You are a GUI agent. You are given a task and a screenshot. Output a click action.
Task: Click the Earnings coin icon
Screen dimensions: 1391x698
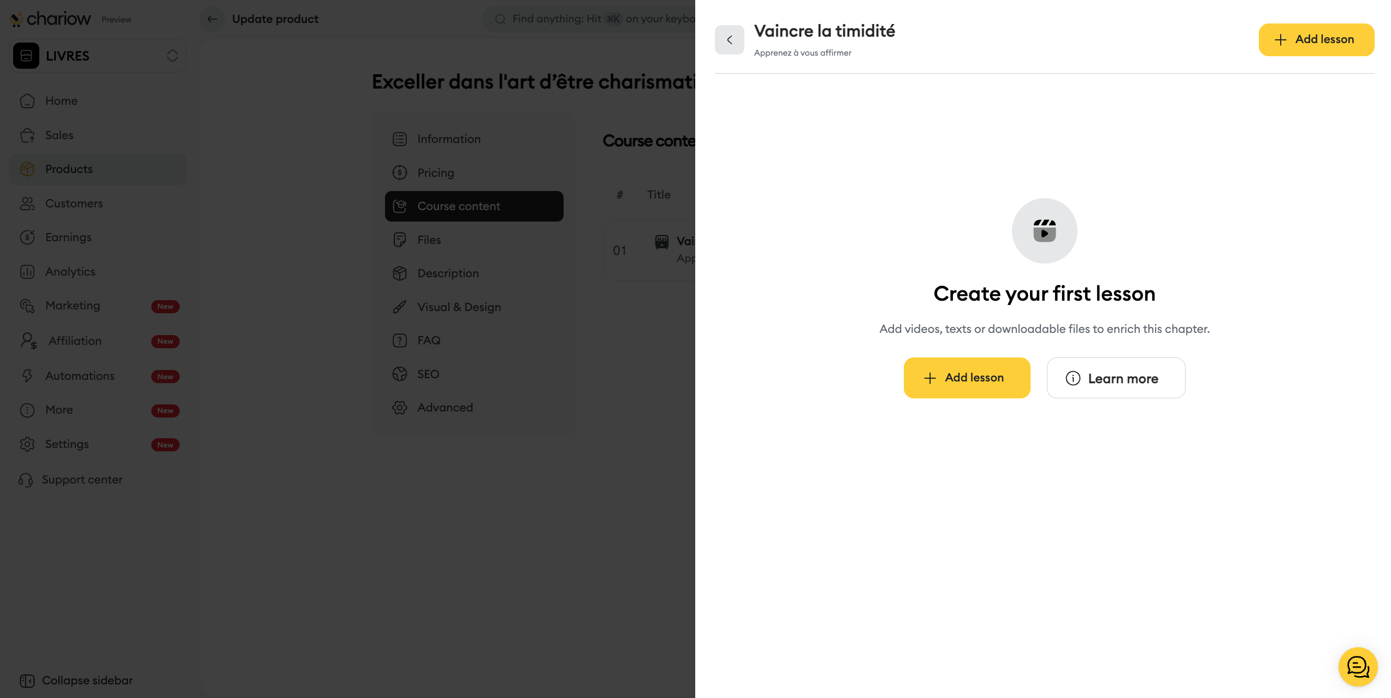pyautogui.click(x=27, y=237)
